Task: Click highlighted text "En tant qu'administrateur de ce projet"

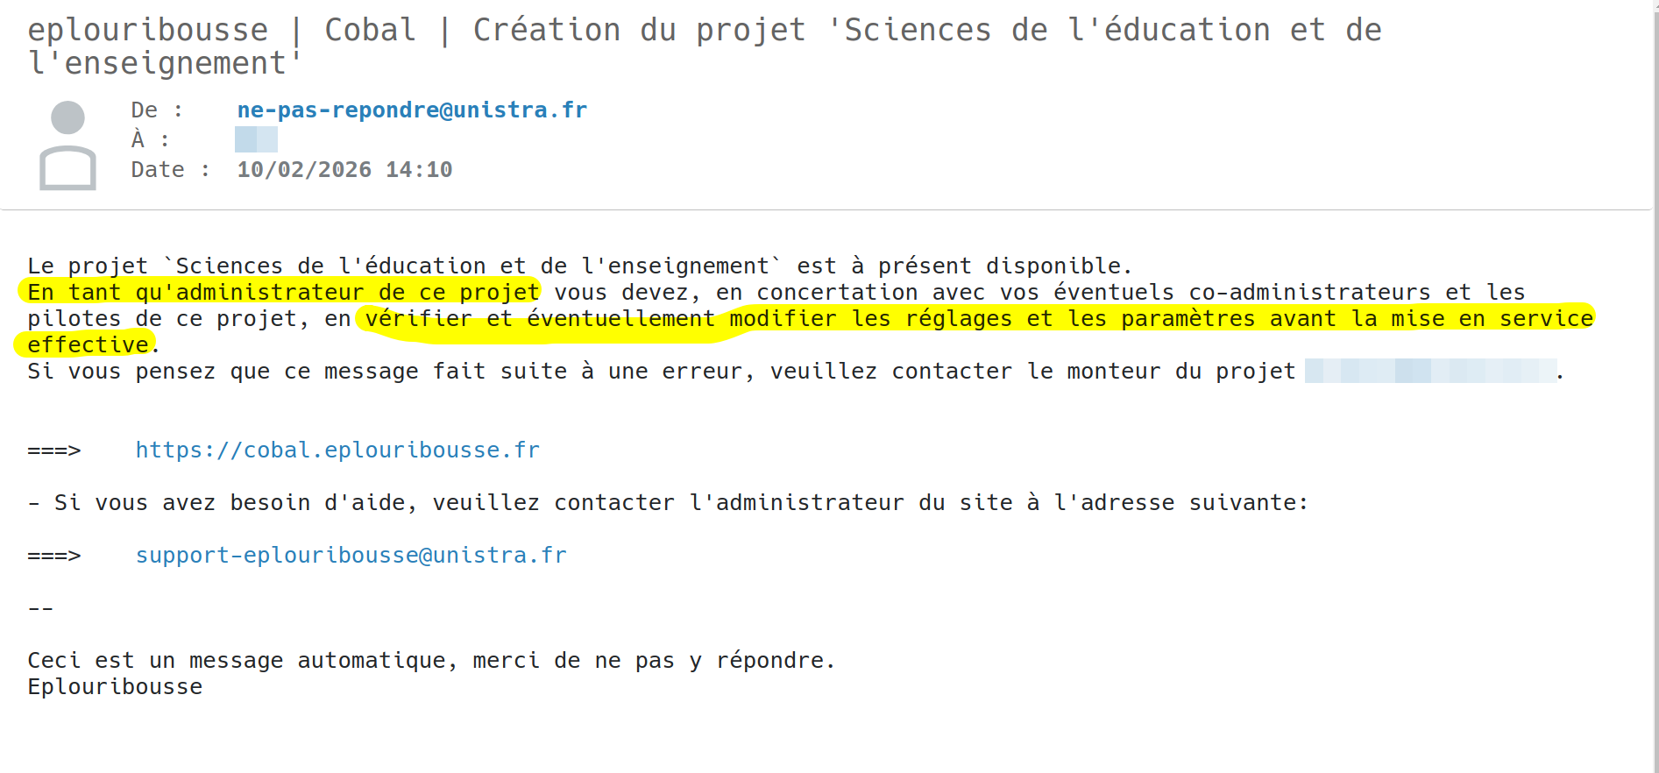Action: pyautogui.click(x=282, y=293)
